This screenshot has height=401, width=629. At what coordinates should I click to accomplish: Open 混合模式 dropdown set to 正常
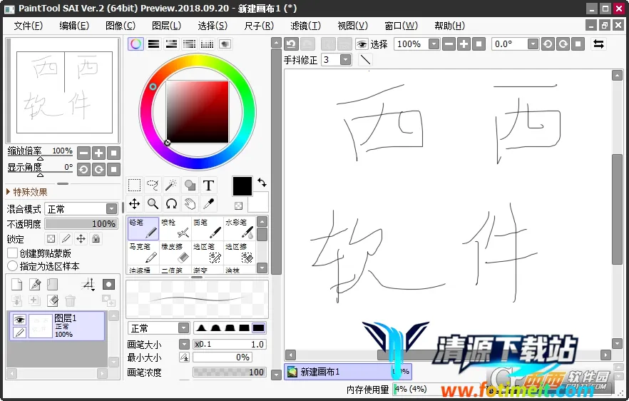coord(81,209)
